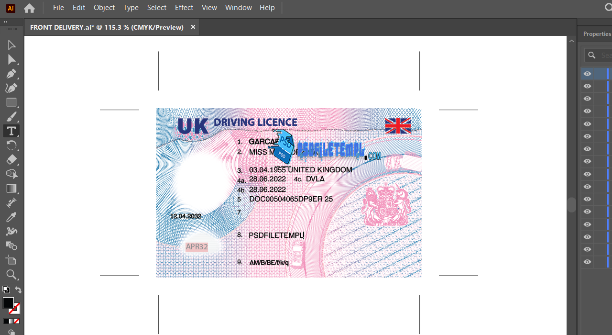612x335 pixels.
Task: Click the layers panel search field
Action: (598, 56)
